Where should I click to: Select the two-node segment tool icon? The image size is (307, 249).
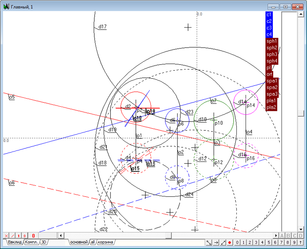pyautogui.click(x=209, y=242)
